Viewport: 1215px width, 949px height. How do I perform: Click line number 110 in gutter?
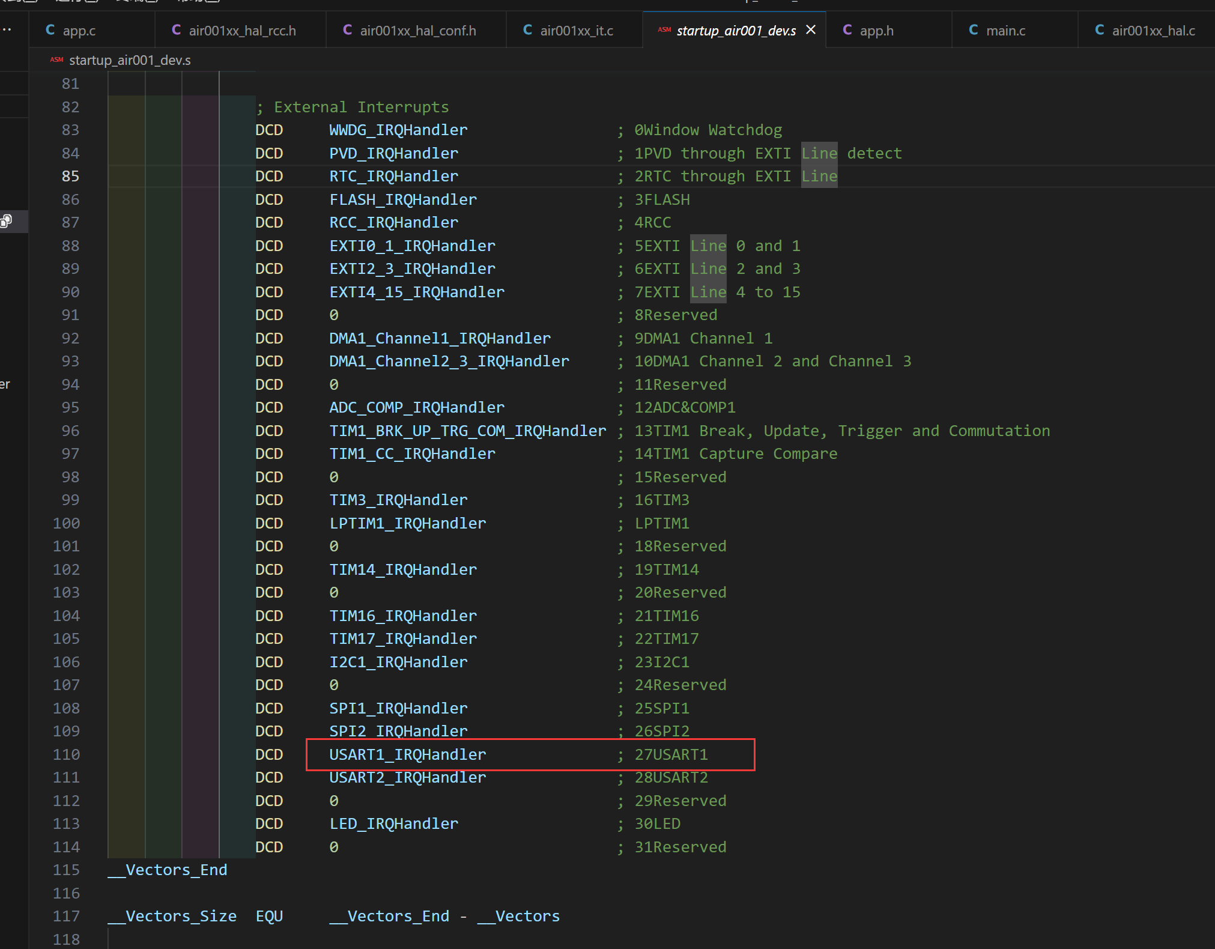coord(66,755)
